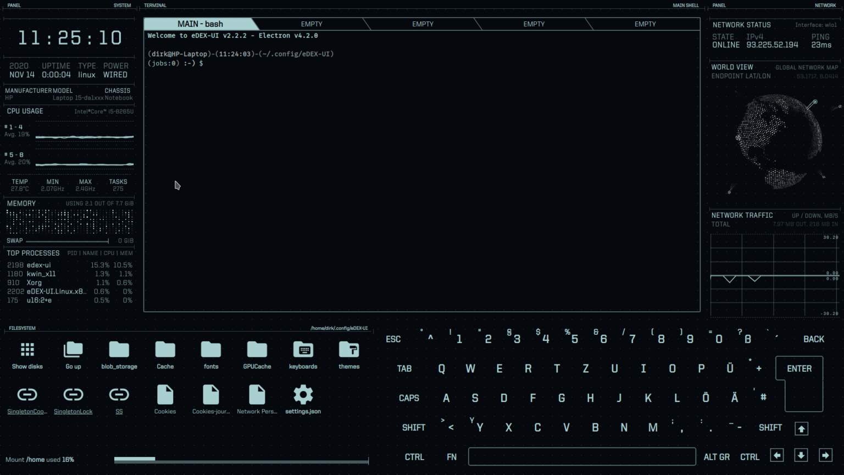Select the settings.json gear icon
Viewport: 844px width, 475px height.
(x=303, y=394)
